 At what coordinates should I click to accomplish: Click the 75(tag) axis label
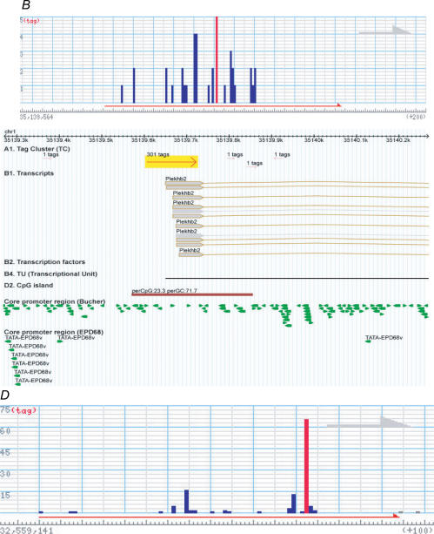18,410
